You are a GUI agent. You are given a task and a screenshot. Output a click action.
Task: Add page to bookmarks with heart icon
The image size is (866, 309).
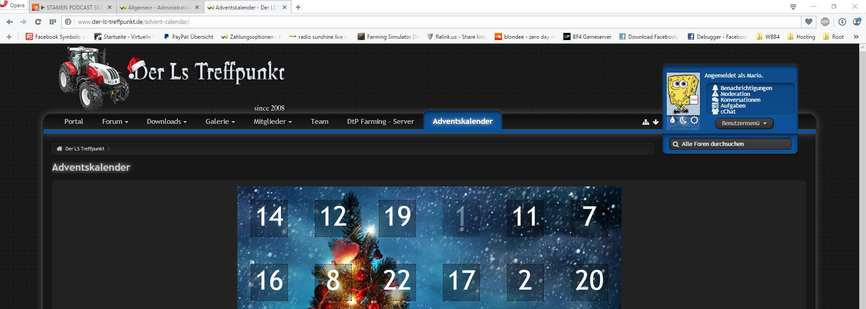point(809,22)
